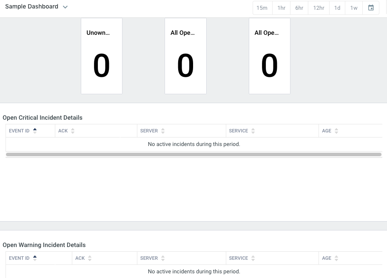Sort Critical table by SERVER arrow
The height and width of the screenshot is (278, 387).
tap(163, 131)
